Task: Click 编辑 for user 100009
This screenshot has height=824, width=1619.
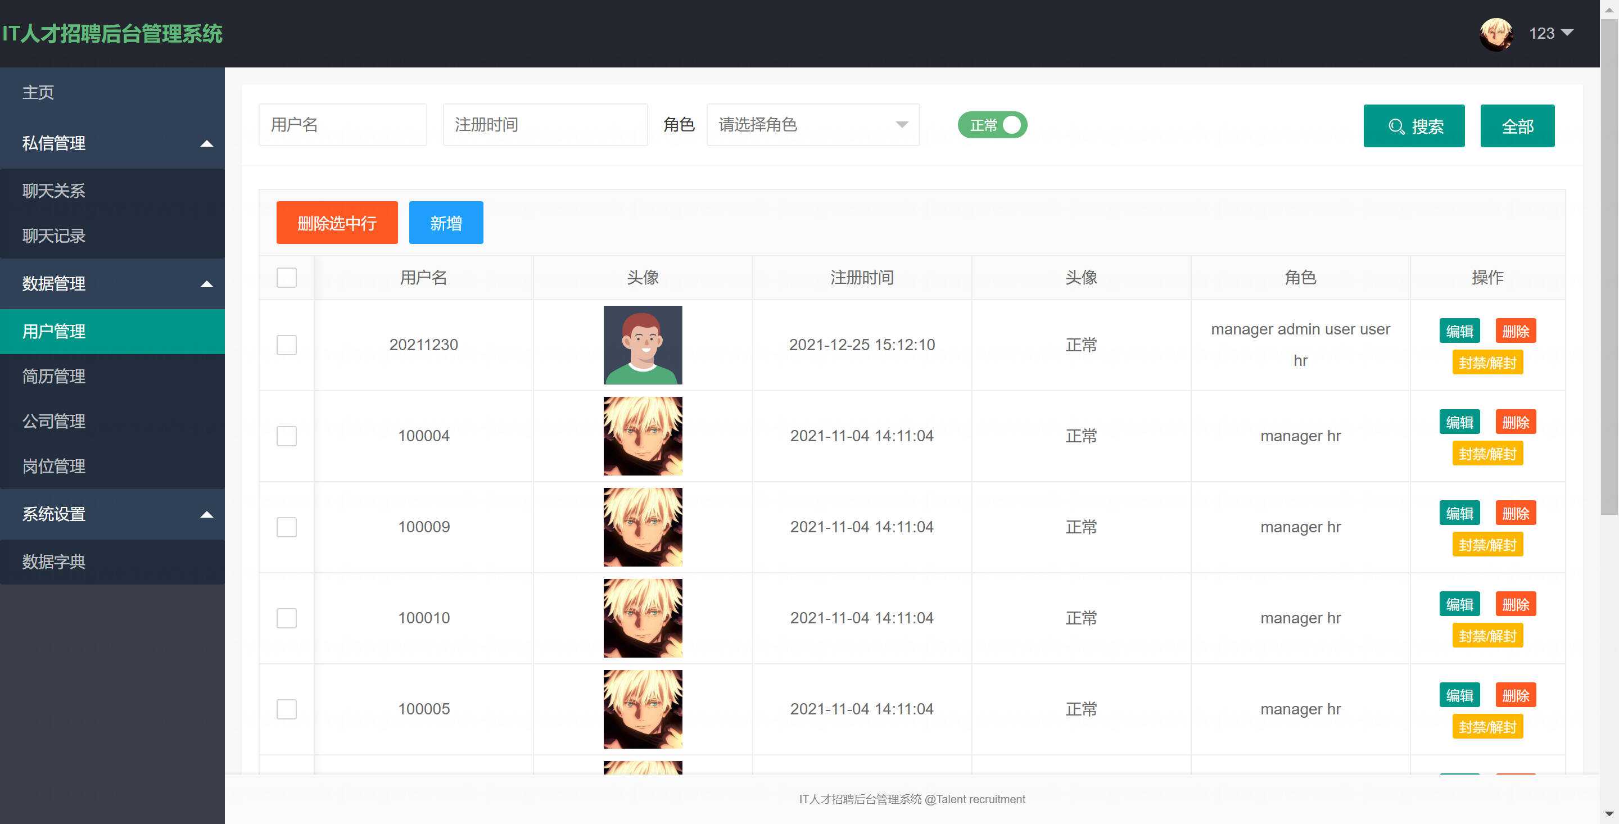Action: point(1459,514)
